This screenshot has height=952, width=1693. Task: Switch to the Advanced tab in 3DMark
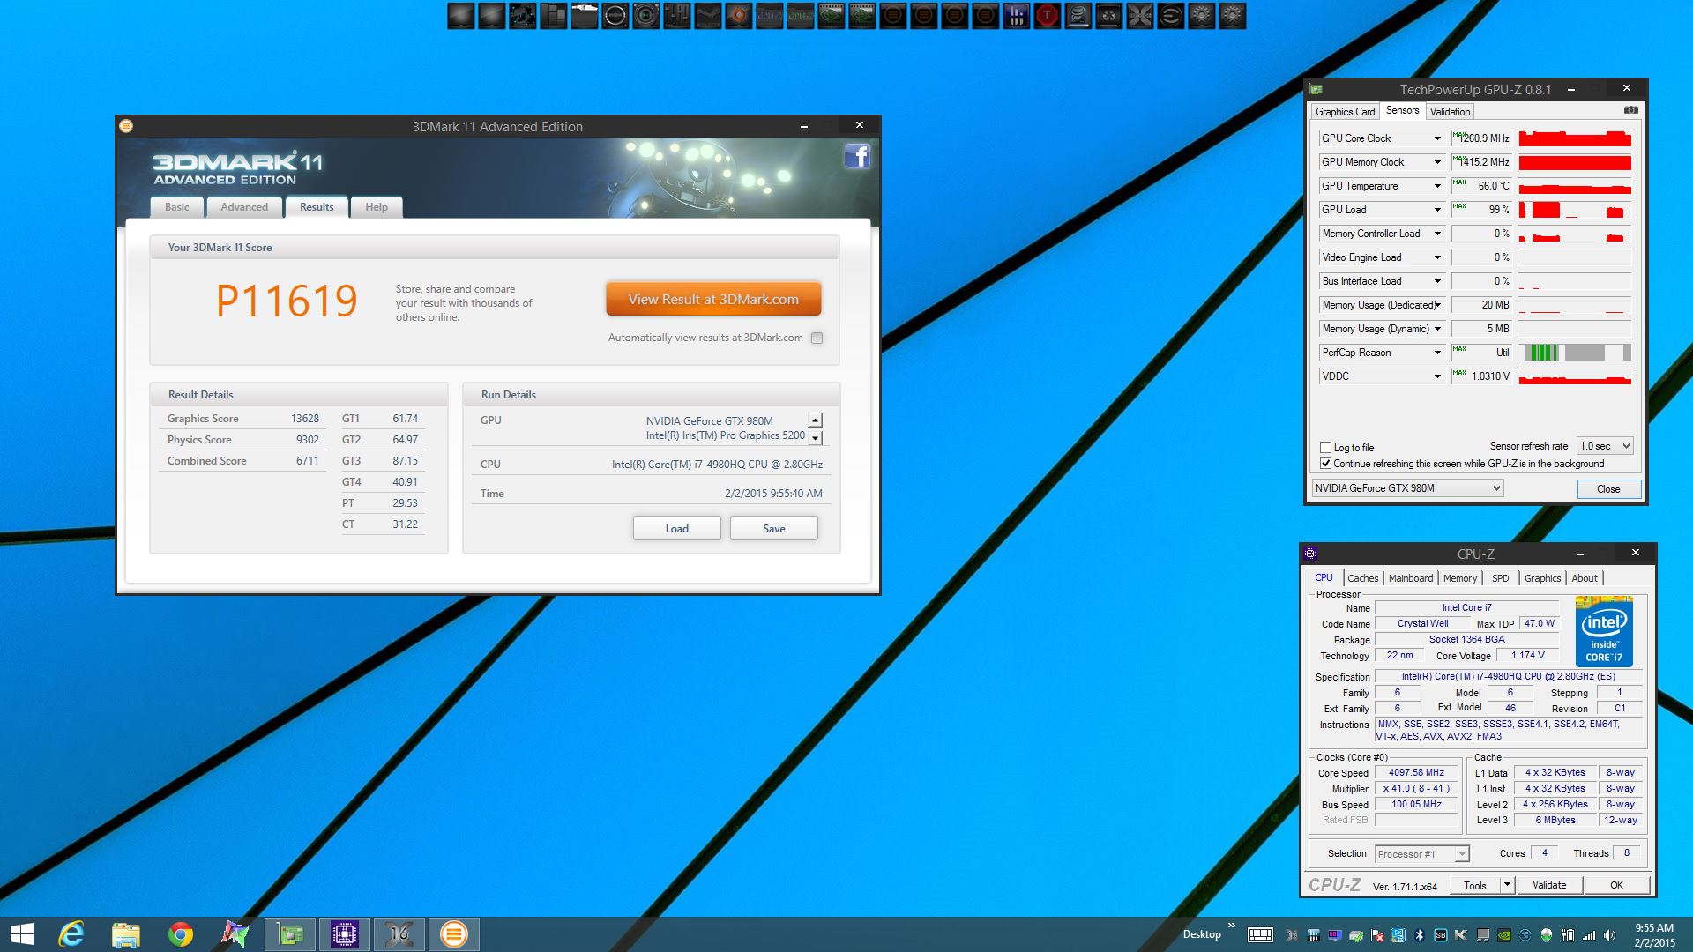click(244, 207)
